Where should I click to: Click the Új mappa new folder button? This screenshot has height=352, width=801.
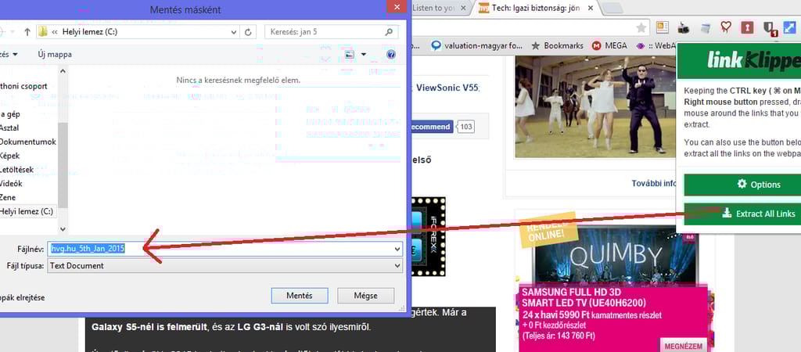[55, 55]
